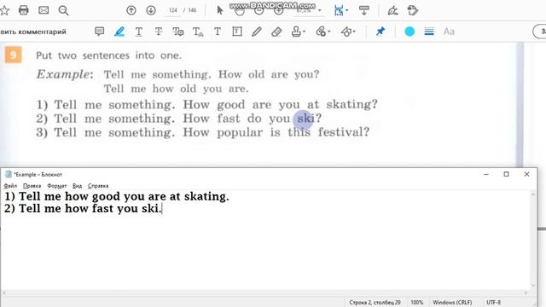546x307 pixels.
Task: Place cursor at end of 'Tell me how fast you ski.'
Action: [x=161, y=209]
